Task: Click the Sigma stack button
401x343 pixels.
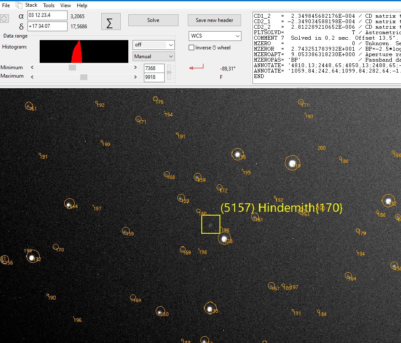Action: [111, 22]
